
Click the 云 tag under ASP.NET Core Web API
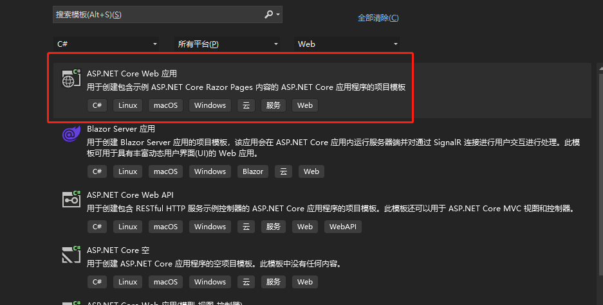click(x=246, y=227)
